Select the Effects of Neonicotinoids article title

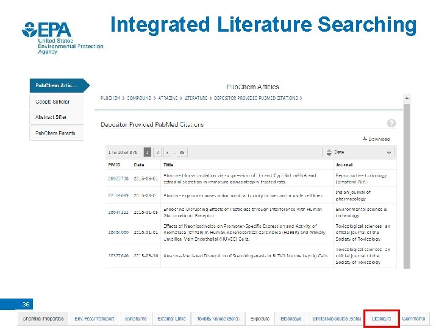[x=244, y=233]
